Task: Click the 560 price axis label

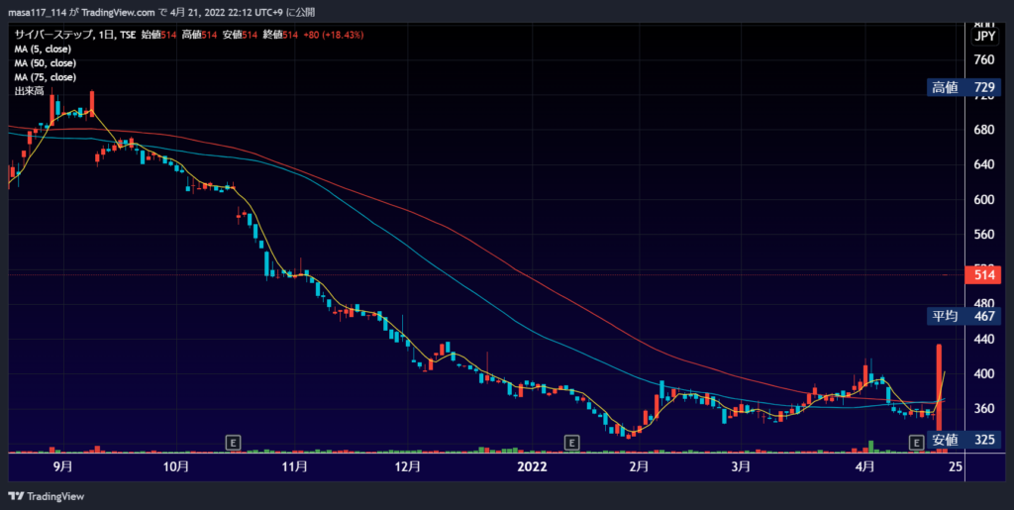Action: pyautogui.click(x=983, y=234)
